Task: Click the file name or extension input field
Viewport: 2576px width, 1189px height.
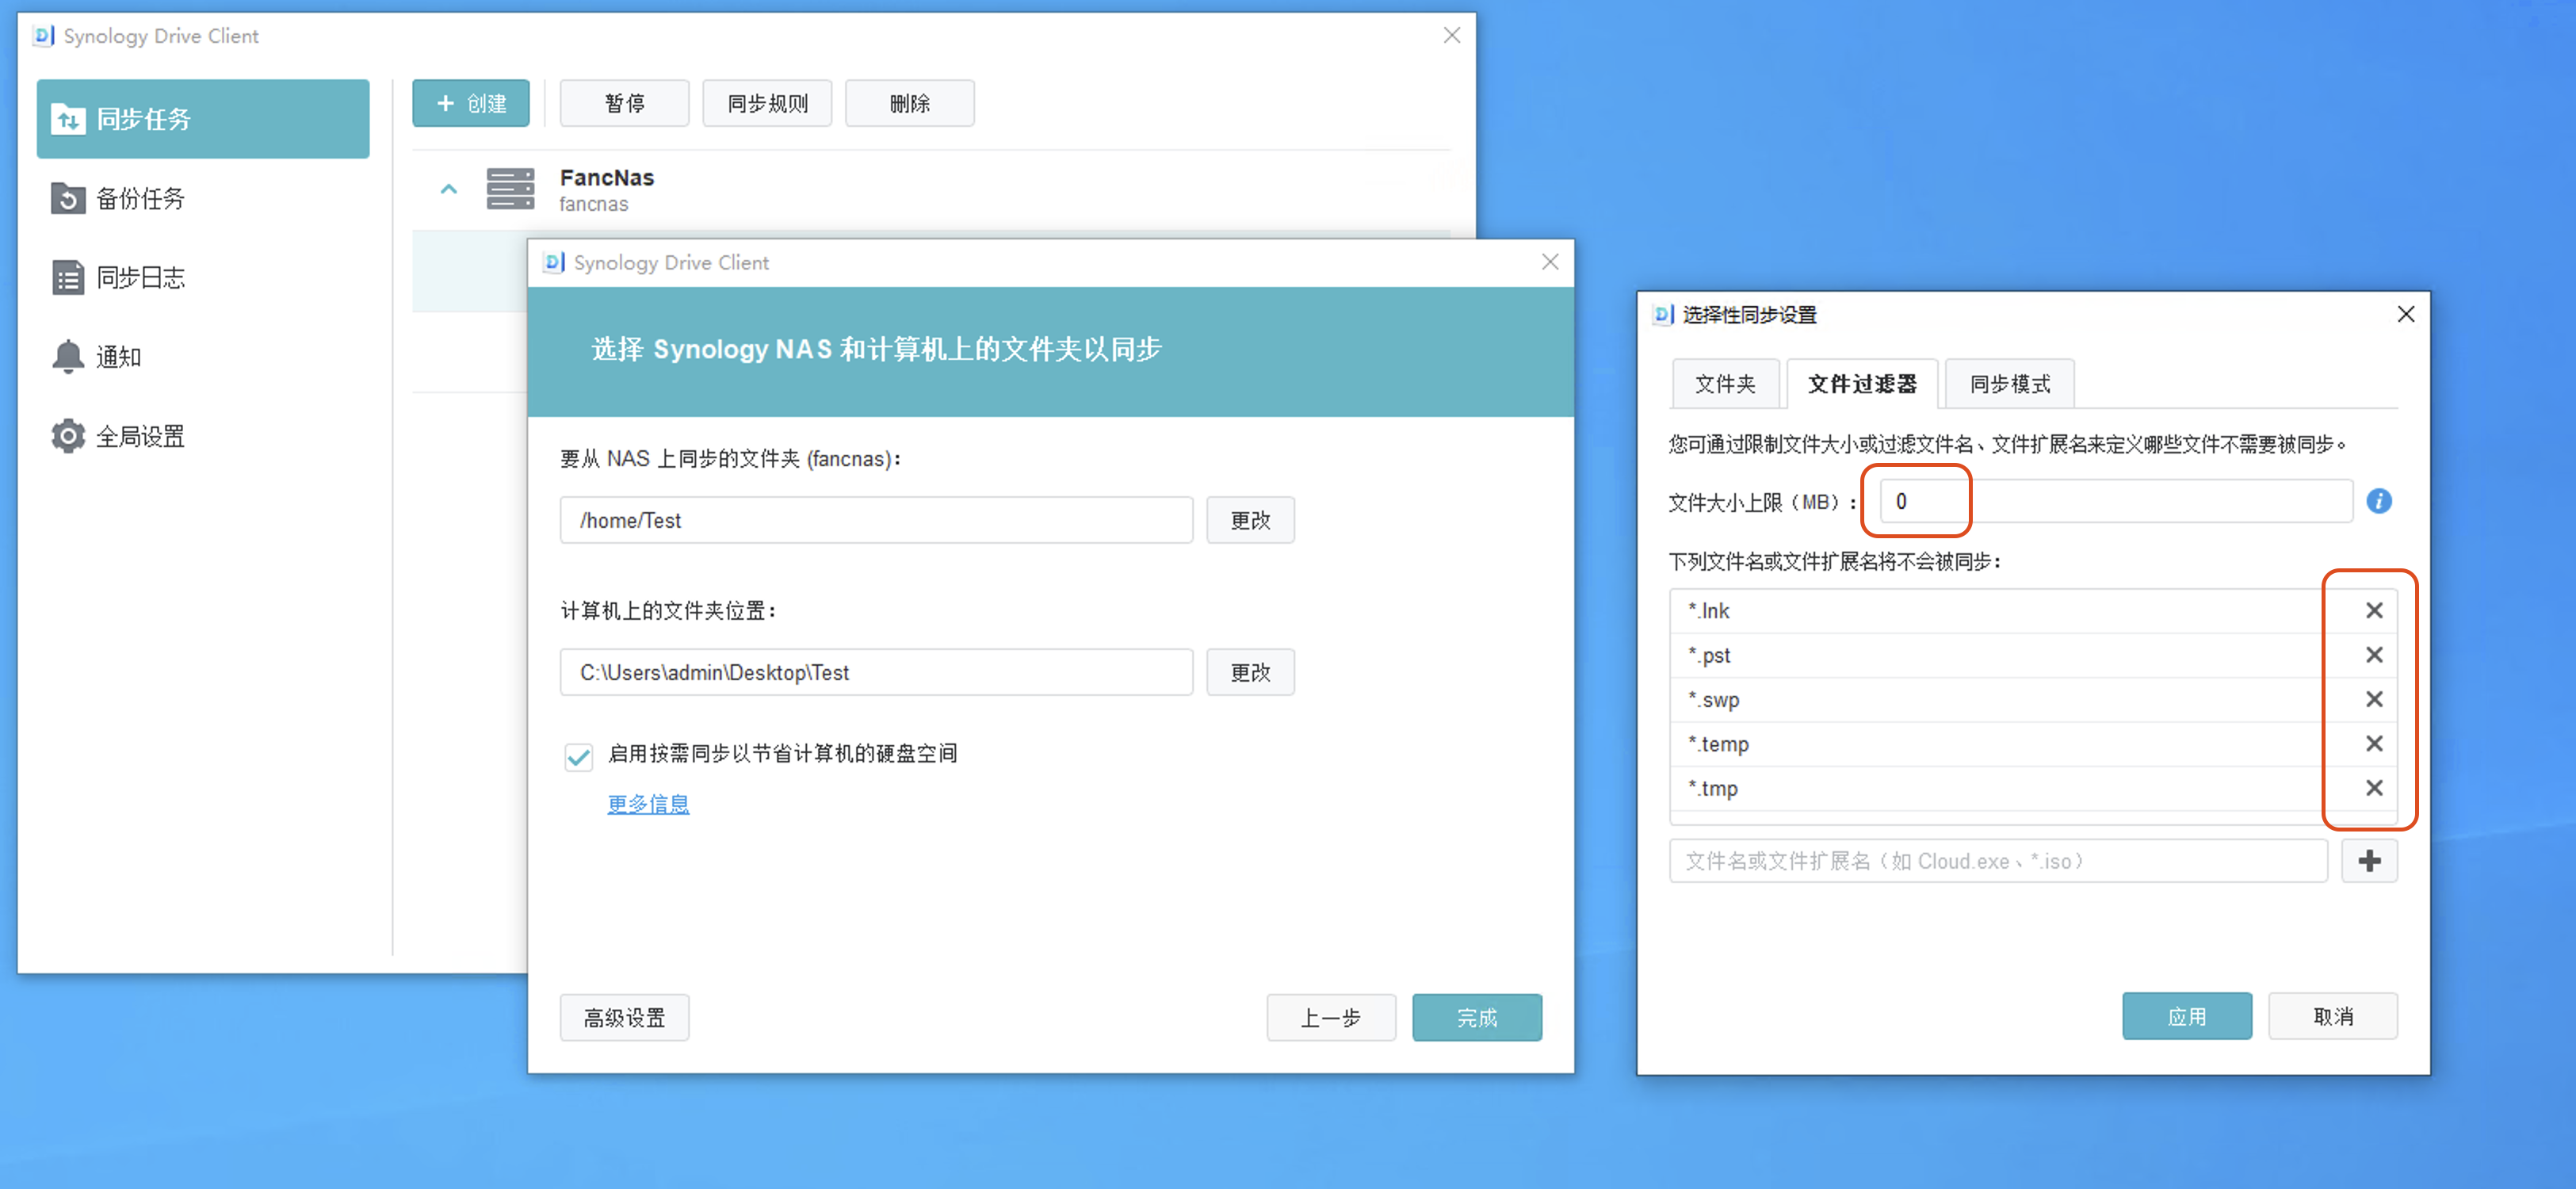Action: [1998, 861]
